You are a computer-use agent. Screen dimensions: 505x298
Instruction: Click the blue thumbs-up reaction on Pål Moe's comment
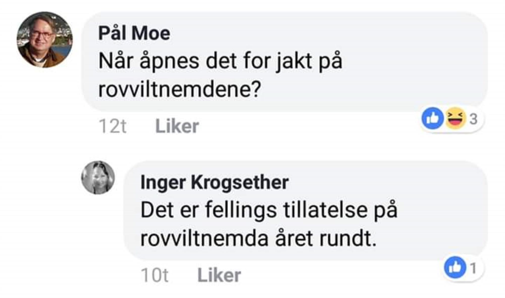coord(433,118)
